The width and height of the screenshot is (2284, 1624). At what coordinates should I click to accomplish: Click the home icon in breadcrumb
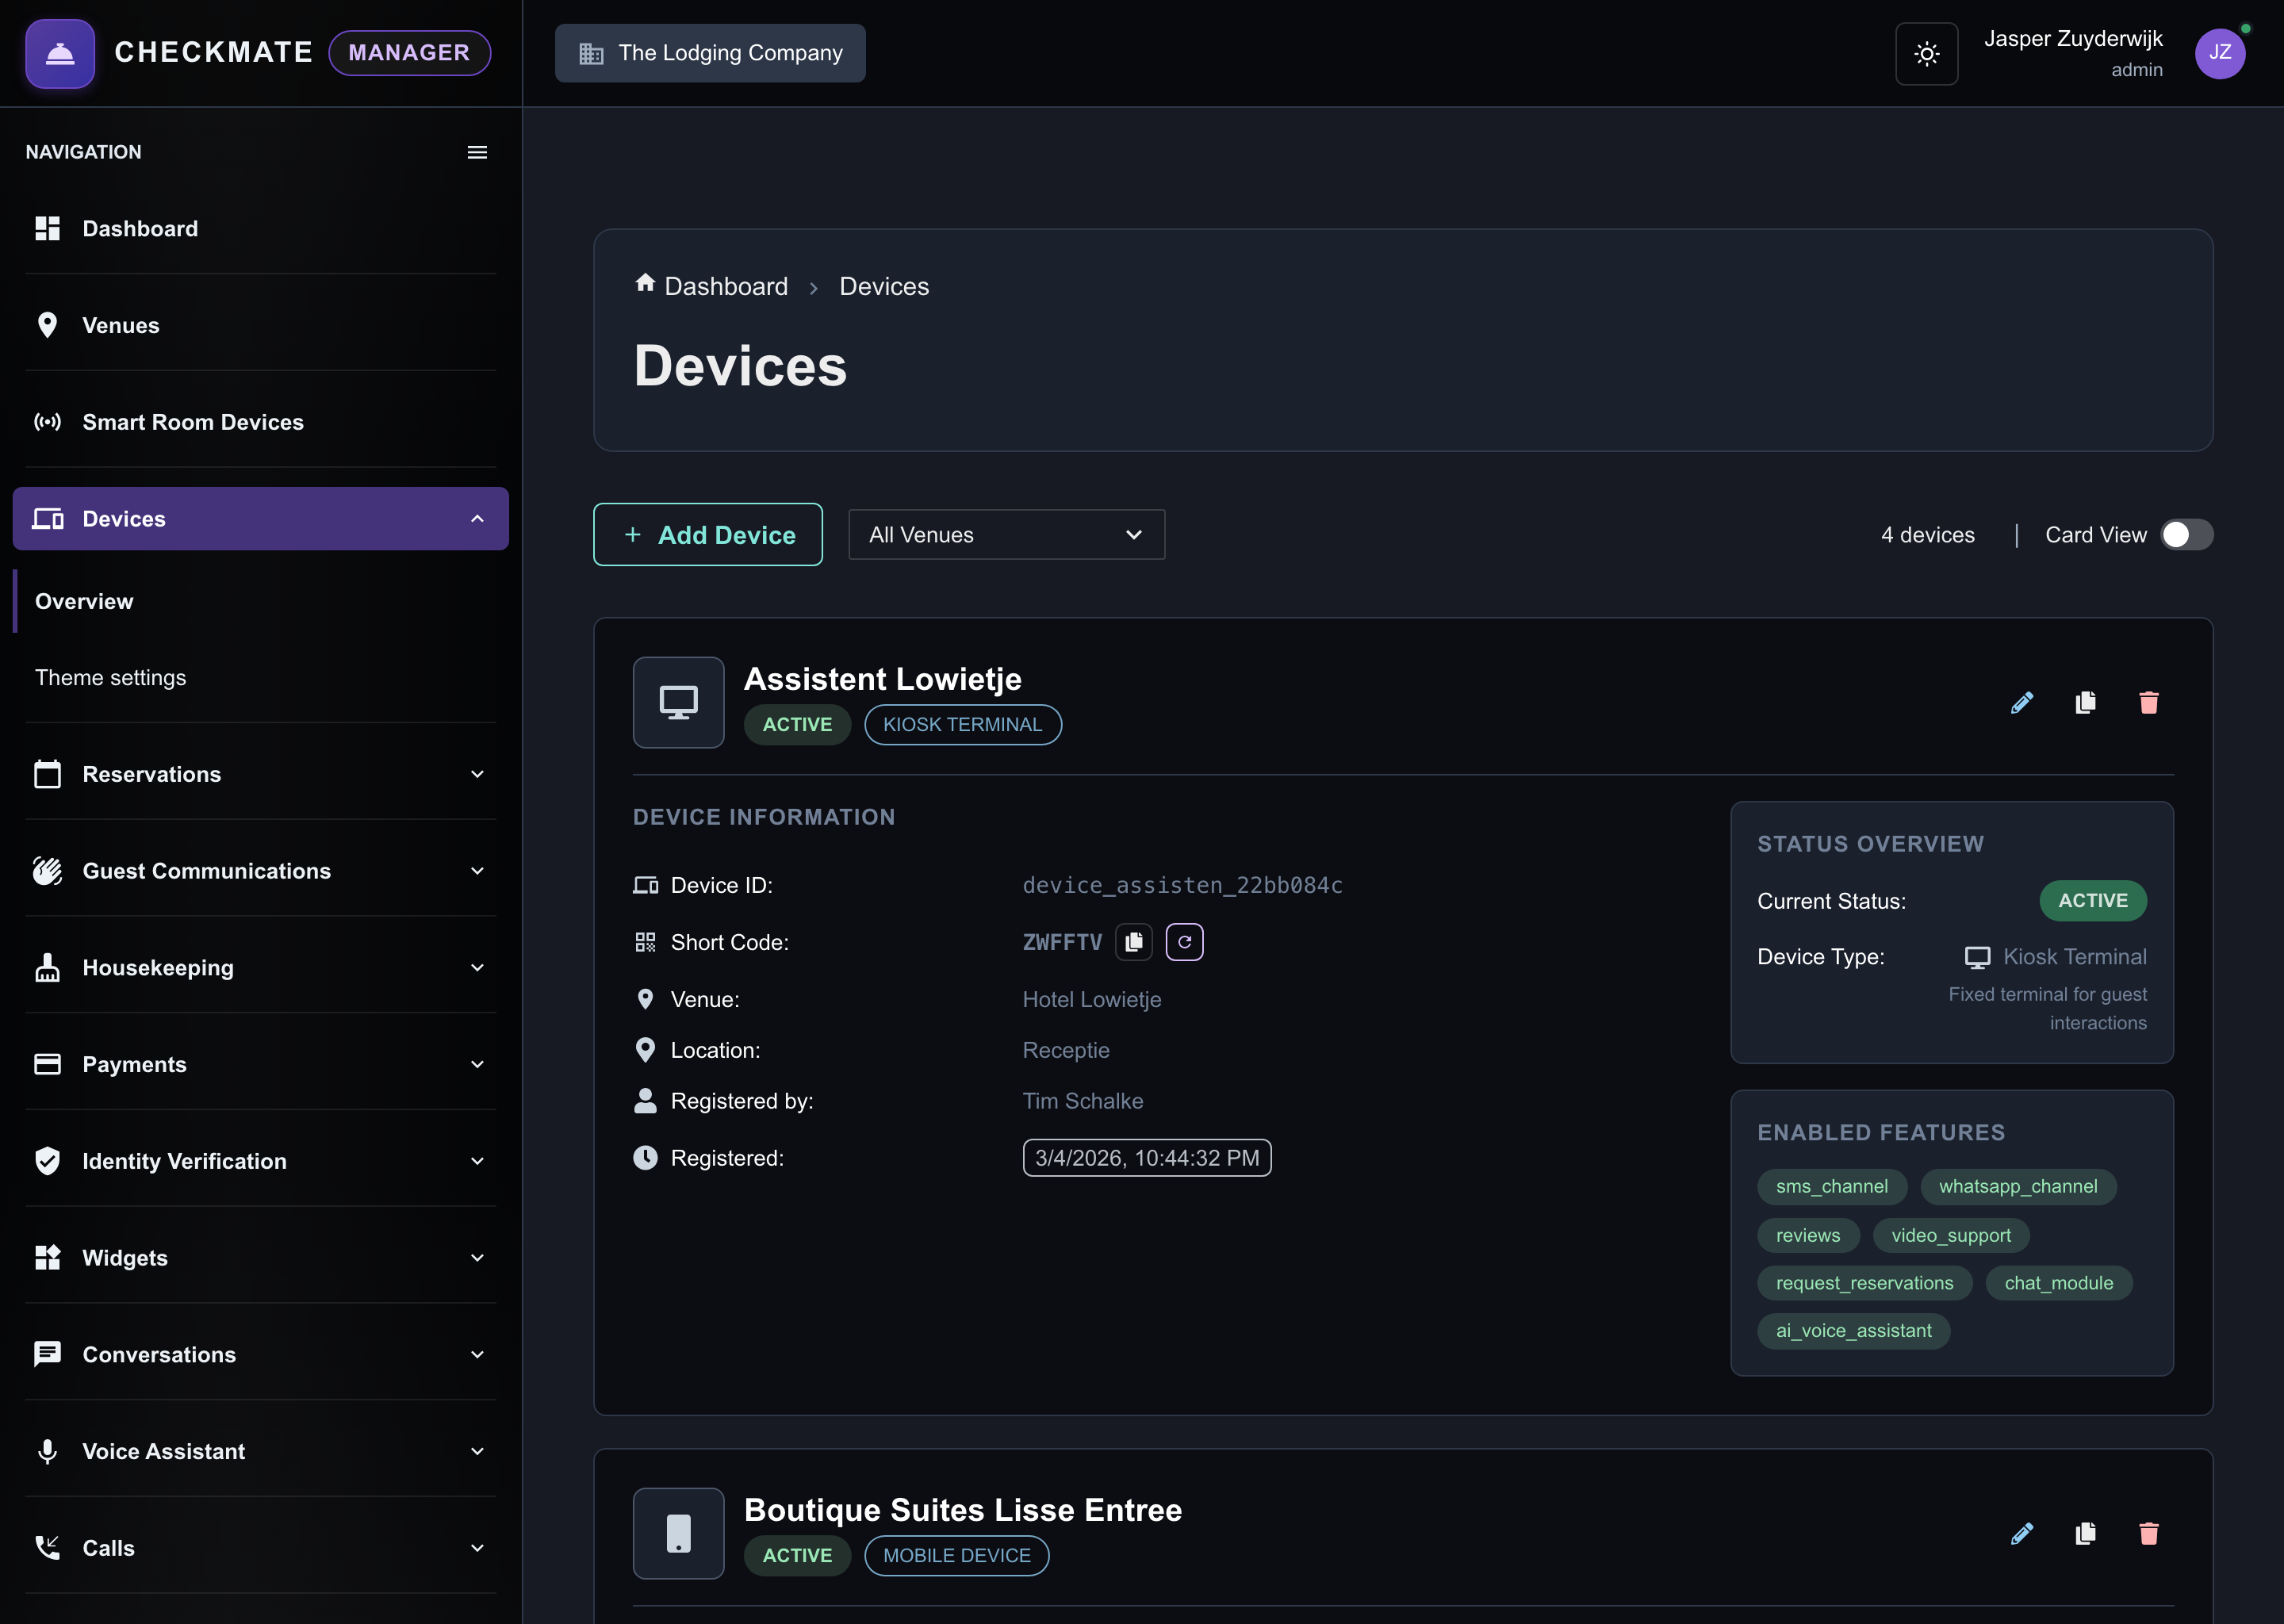[645, 283]
